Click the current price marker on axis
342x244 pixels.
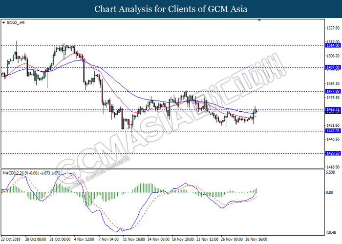[333, 113]
